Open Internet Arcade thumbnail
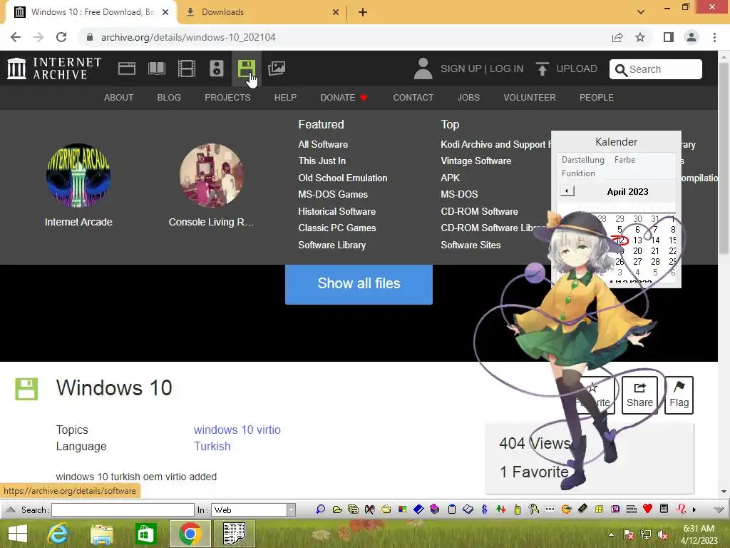Image resolution: width=730 pixels, height=548 pixels. point(78,176)
